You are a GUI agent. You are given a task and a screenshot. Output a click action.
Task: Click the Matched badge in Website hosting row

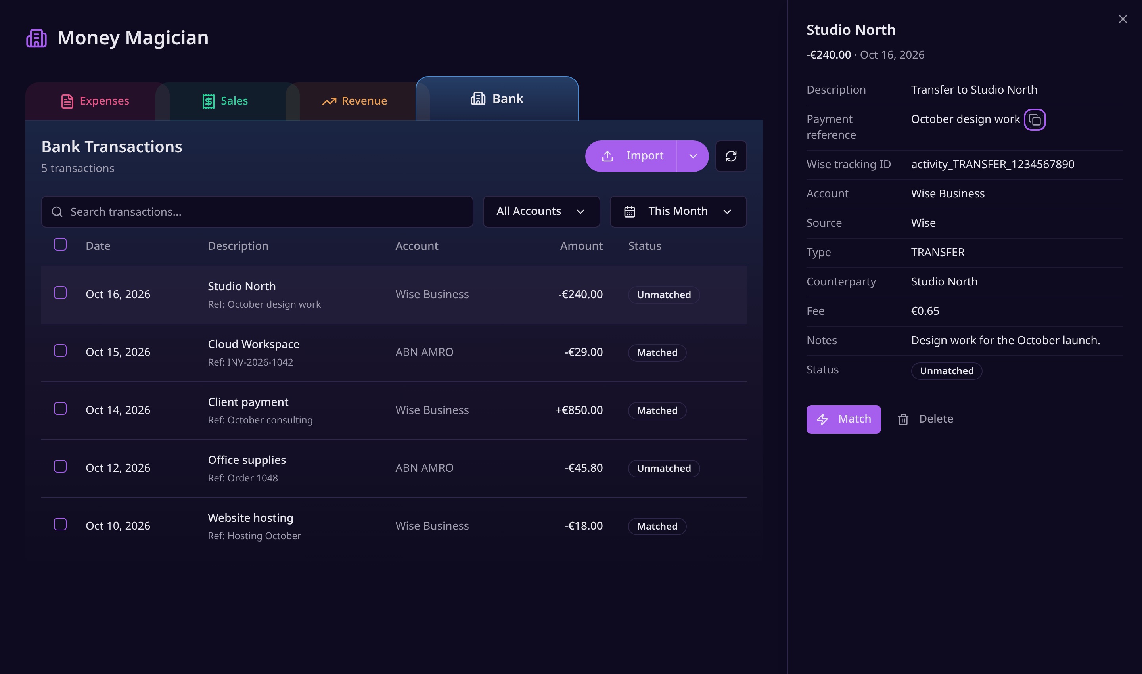click(657, 527)
